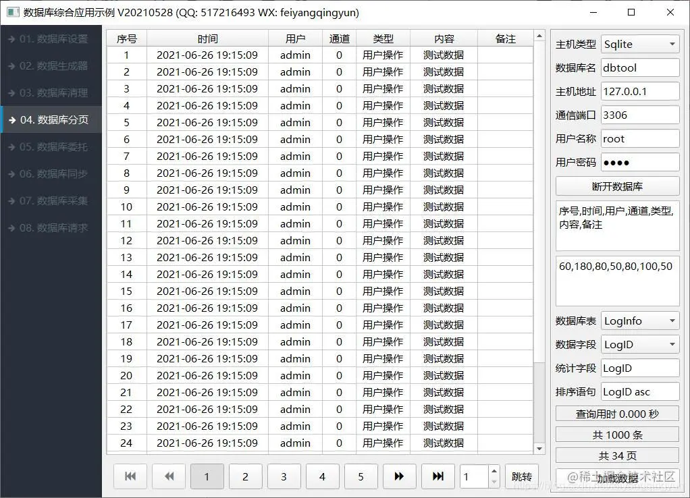Click the 断开数据库 button
690x498 pixels.
click(617, 186)
